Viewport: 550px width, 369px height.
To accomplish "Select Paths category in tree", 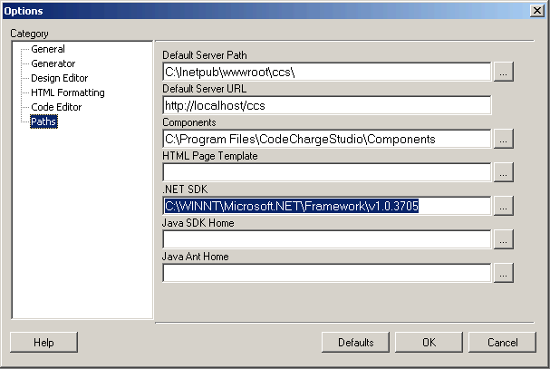I will coord(43,121).
